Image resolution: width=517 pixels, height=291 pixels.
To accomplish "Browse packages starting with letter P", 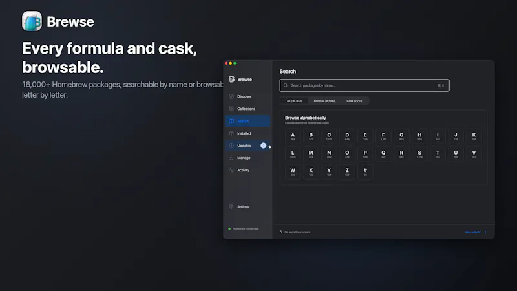I will click(x=365, y=154).
